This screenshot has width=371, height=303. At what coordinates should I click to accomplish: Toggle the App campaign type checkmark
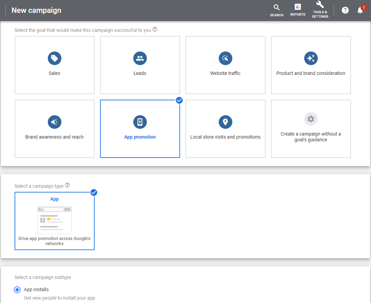coord(94,193)
